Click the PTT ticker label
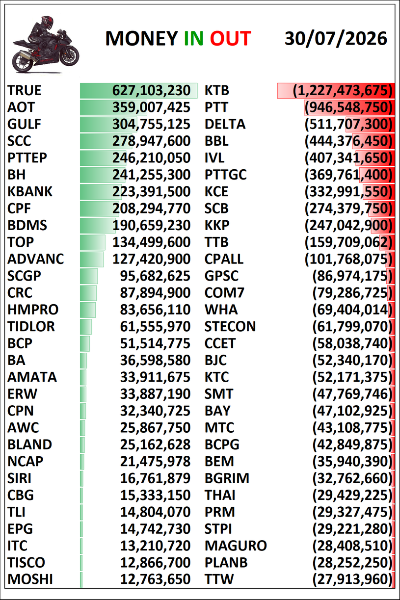This screenshot has width=400, height=600. [216, 107]
